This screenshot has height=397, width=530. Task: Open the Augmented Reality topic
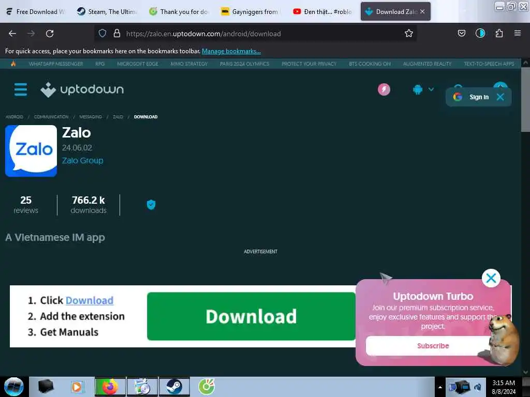click(427, 64)
